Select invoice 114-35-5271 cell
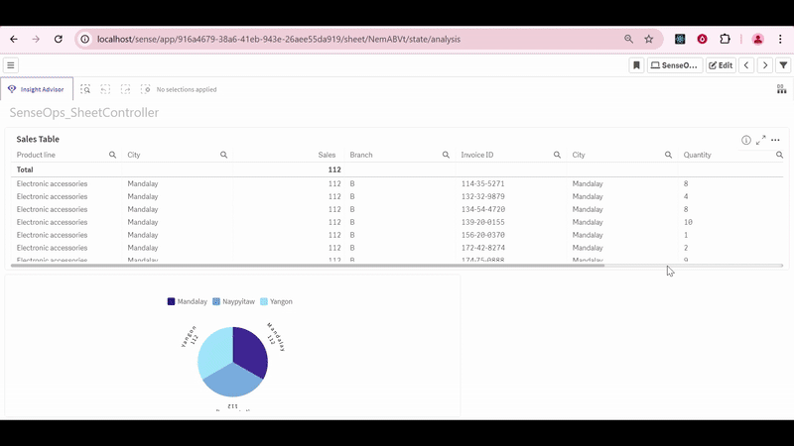The height and width of the screenshot is (446, 794). [511, 183]
